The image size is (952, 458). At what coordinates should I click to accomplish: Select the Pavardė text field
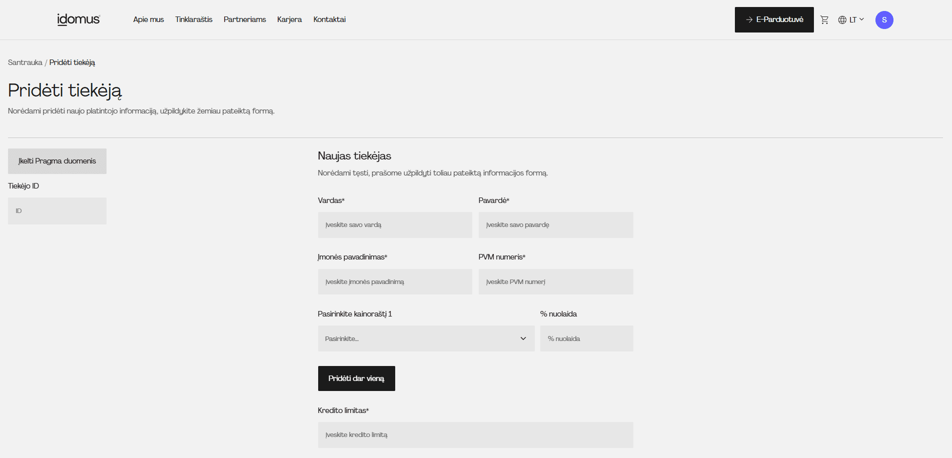[555, 225]
